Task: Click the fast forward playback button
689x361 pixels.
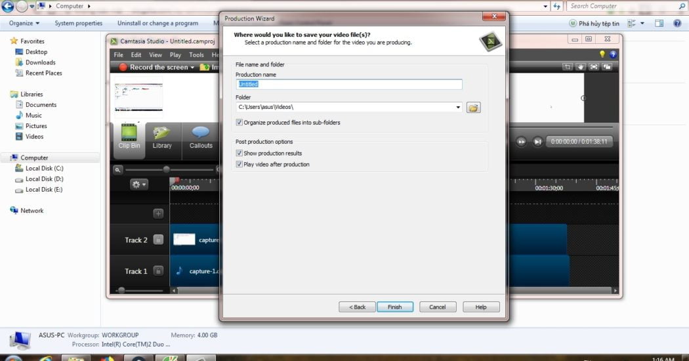Action: (521, 142)
